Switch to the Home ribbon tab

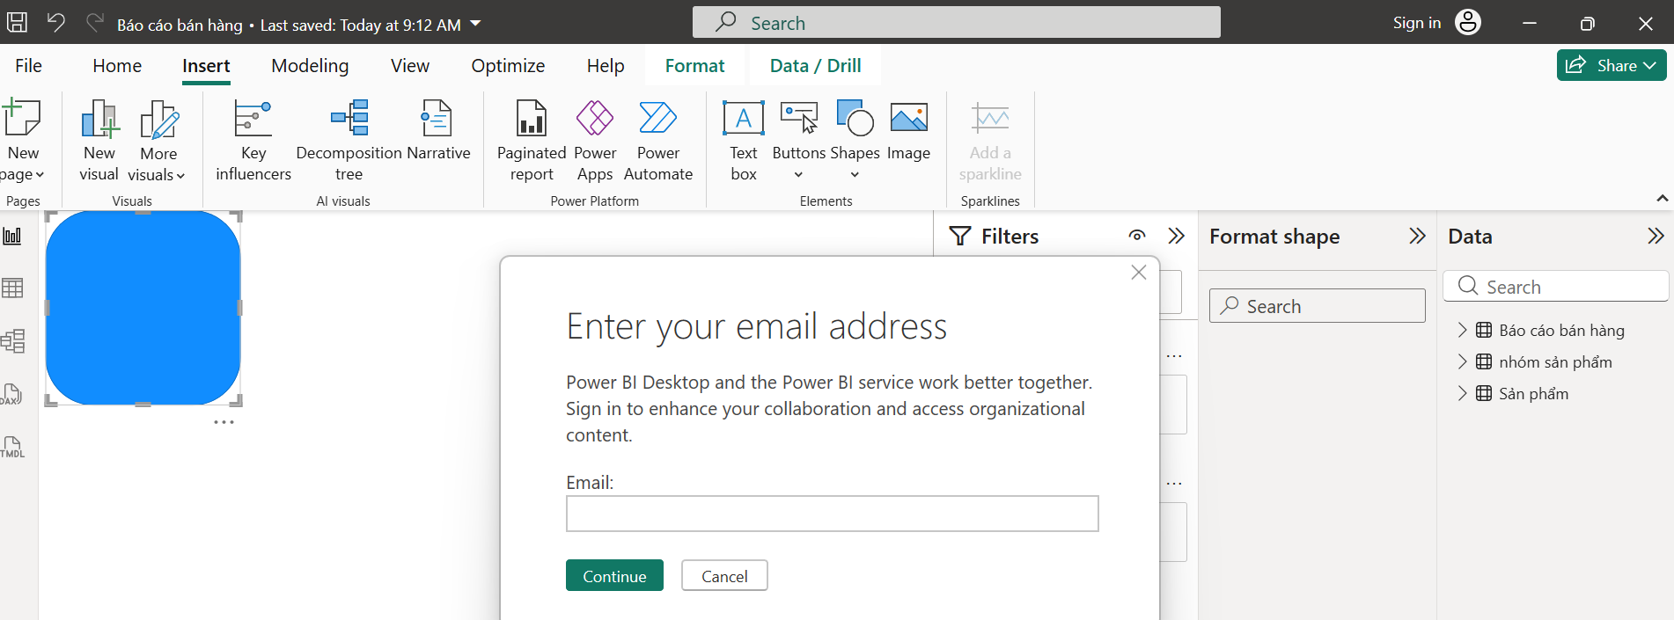pos(117,66)
